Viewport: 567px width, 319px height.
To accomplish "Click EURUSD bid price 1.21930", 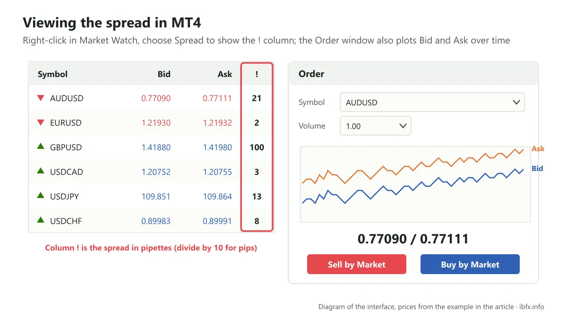I will coord(156,123).
